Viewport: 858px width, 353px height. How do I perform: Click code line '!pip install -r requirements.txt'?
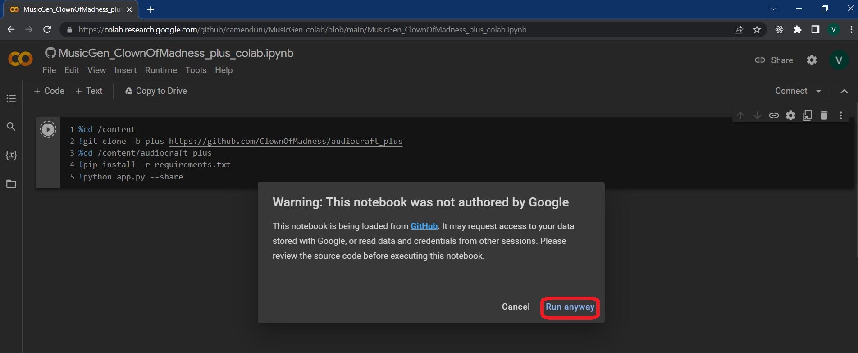155,165
